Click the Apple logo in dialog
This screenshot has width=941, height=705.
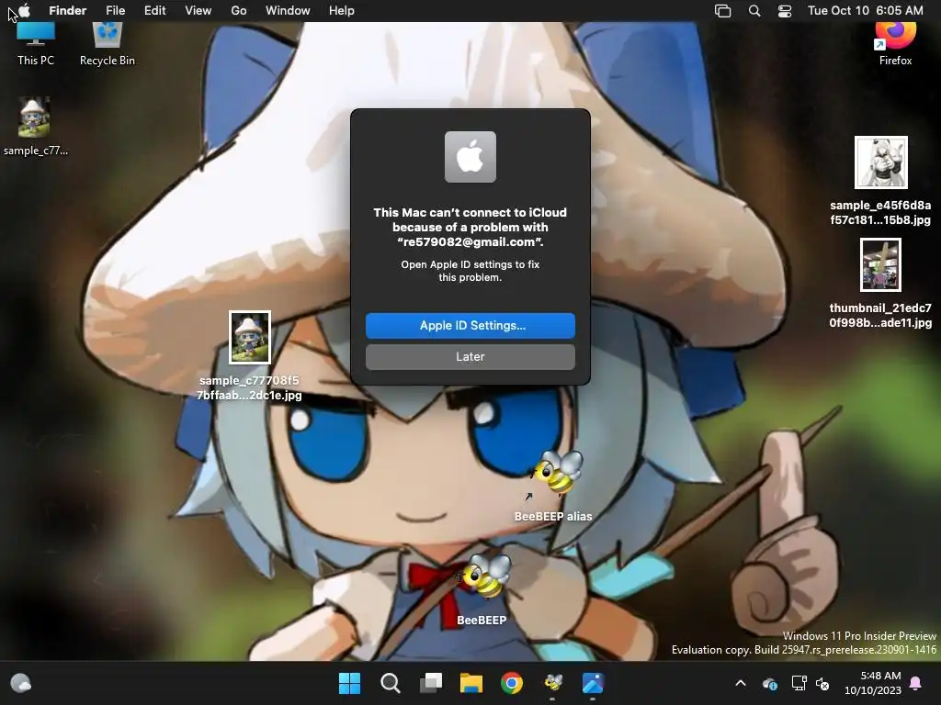[x=470, y=157]
